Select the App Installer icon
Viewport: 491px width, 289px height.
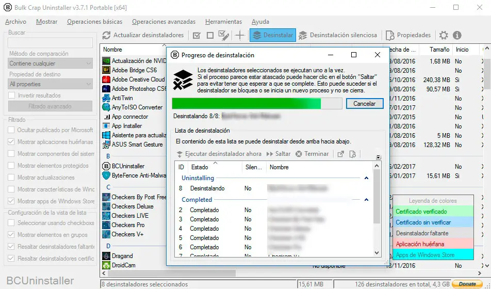coord(106,126)
